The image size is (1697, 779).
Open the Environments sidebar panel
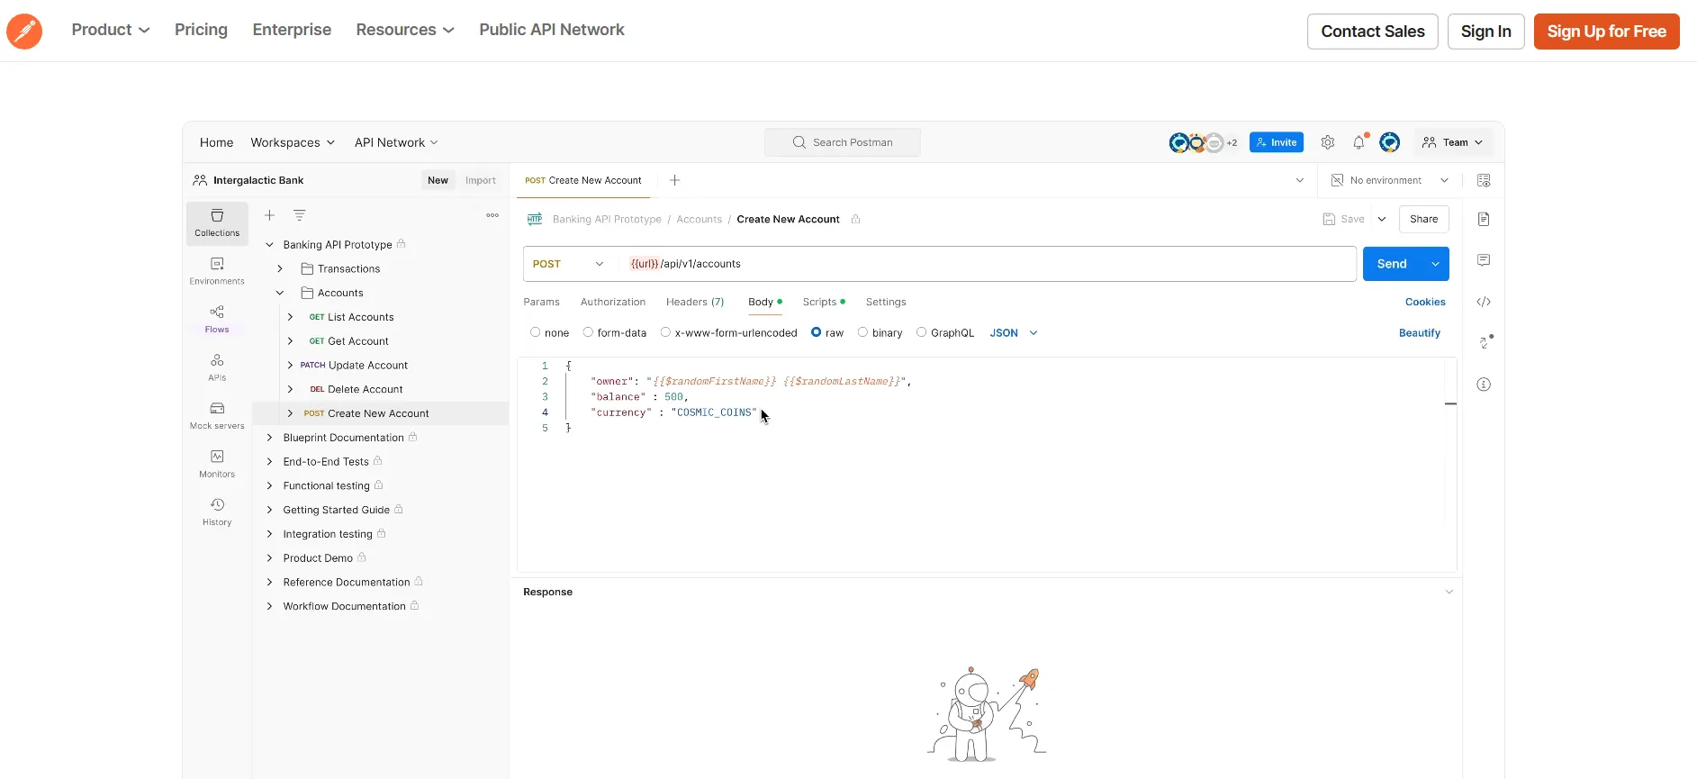pos(217,271)
